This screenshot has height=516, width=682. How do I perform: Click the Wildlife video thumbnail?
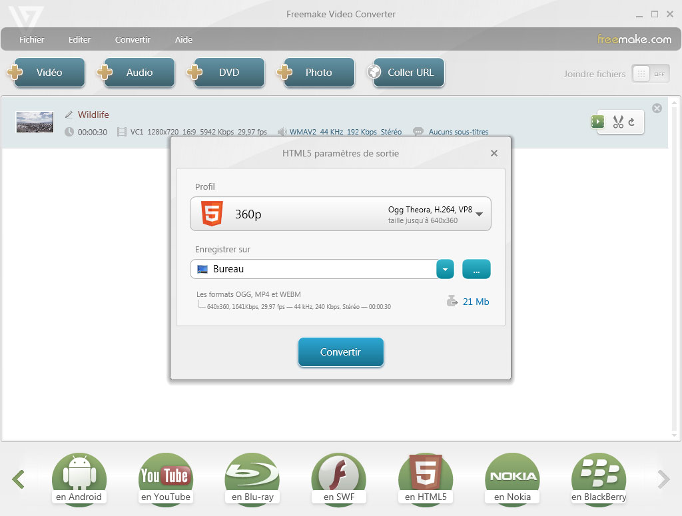coord(35,122)
